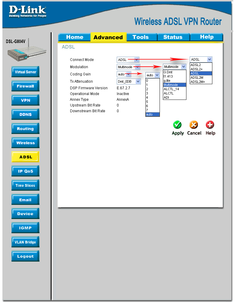Open Device settings

click(25, 214)
